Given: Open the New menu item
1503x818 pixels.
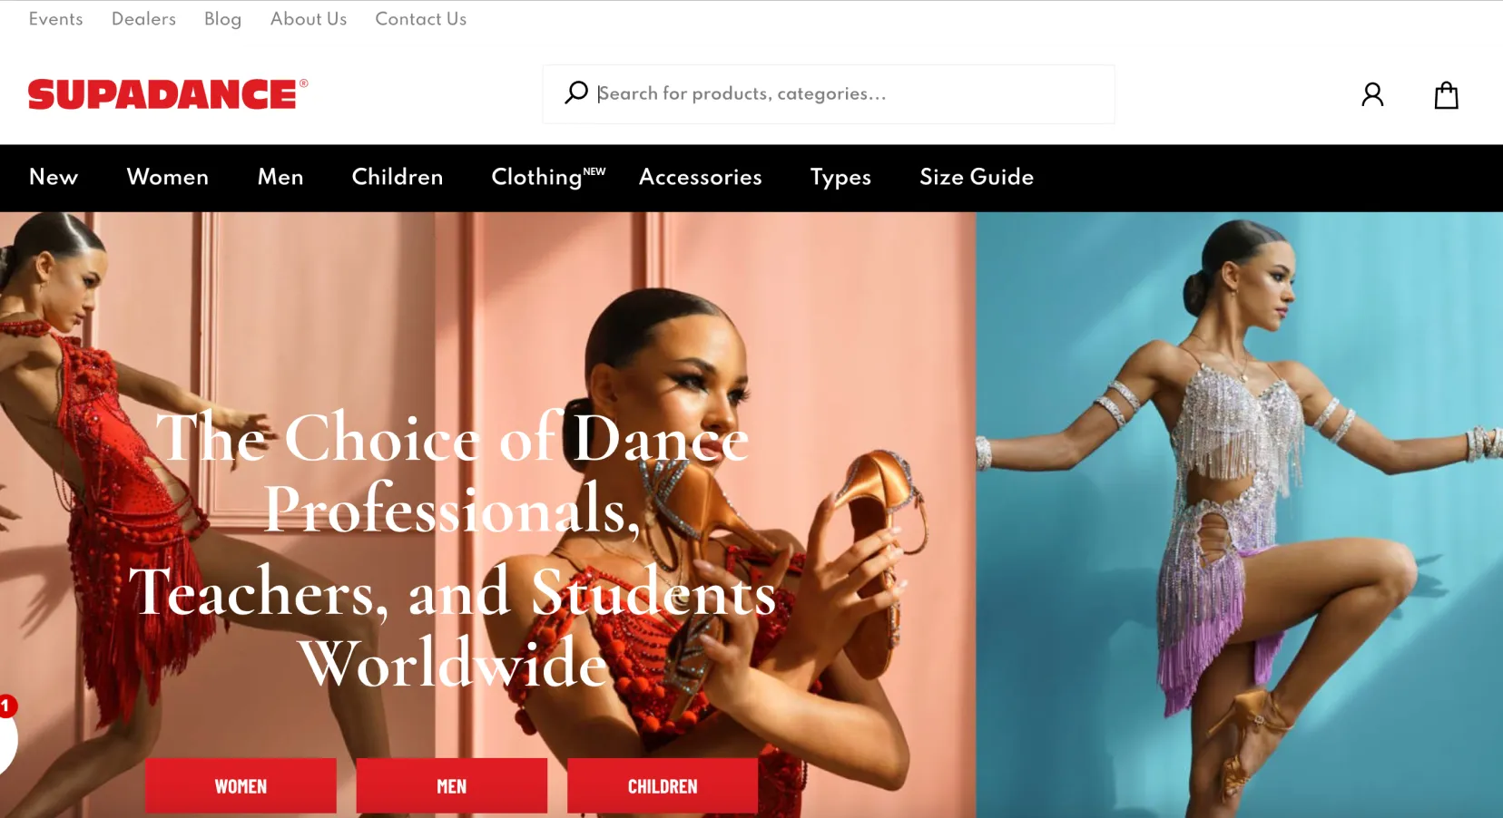Looking at the screenshot, I should click(54, 177).
